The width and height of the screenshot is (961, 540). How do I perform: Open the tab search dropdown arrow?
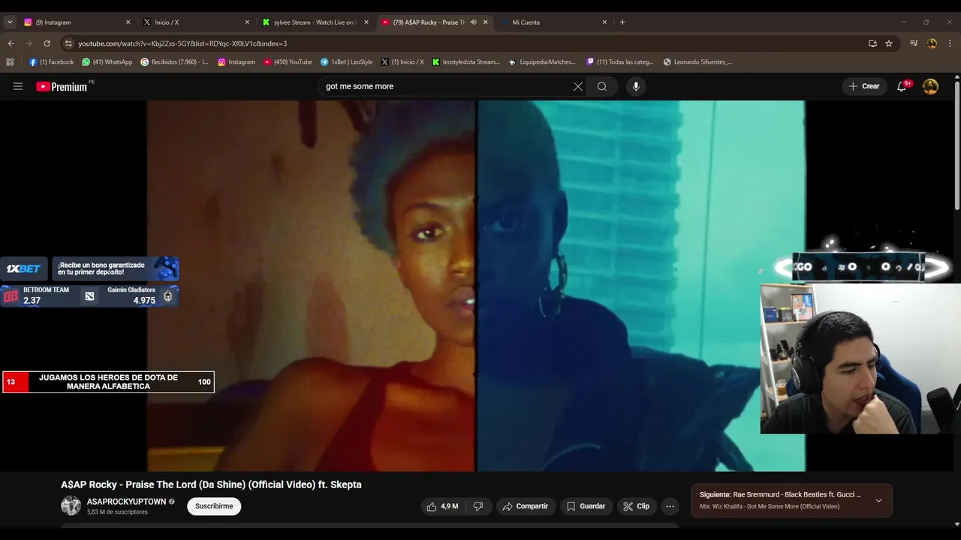click(10, 22)
